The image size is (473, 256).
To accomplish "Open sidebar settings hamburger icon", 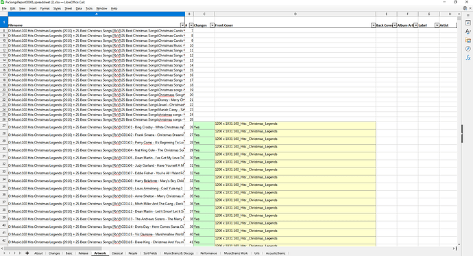I will point(468,15).
